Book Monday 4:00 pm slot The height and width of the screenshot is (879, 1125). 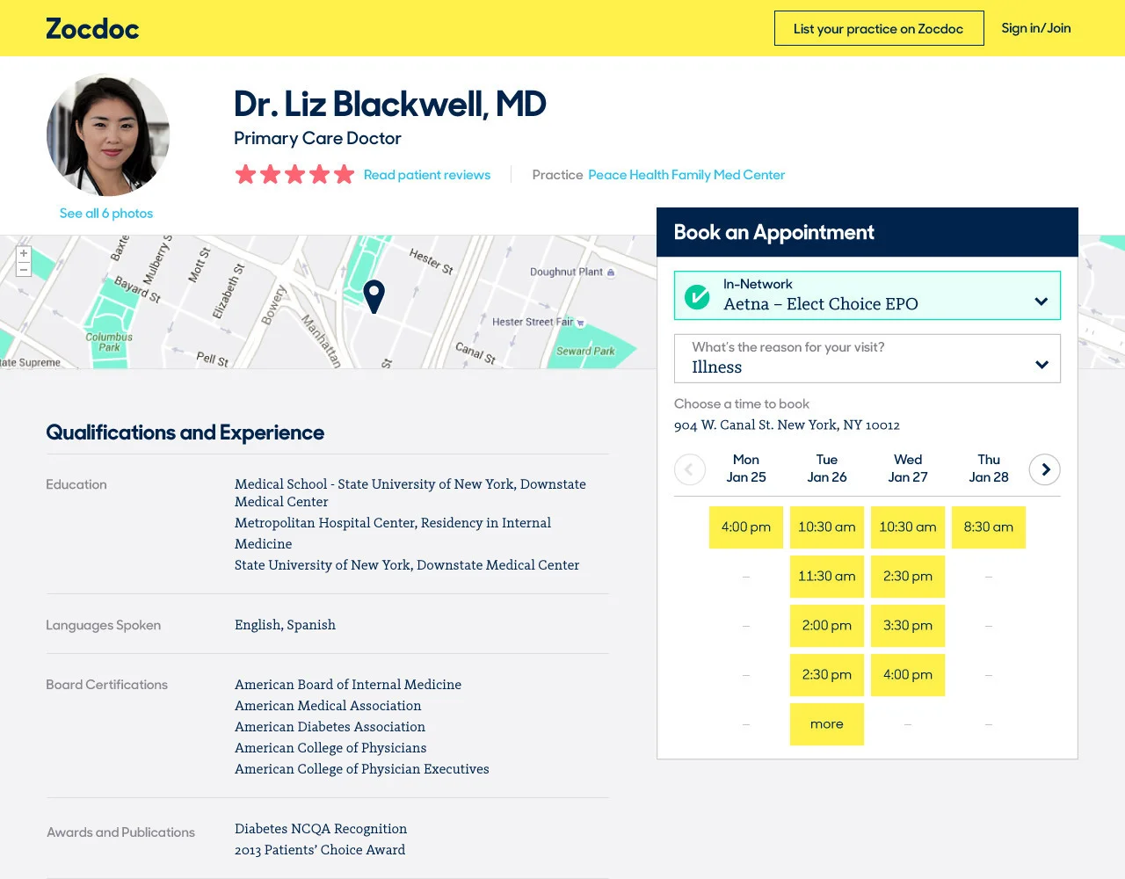[x=746, y=527]
